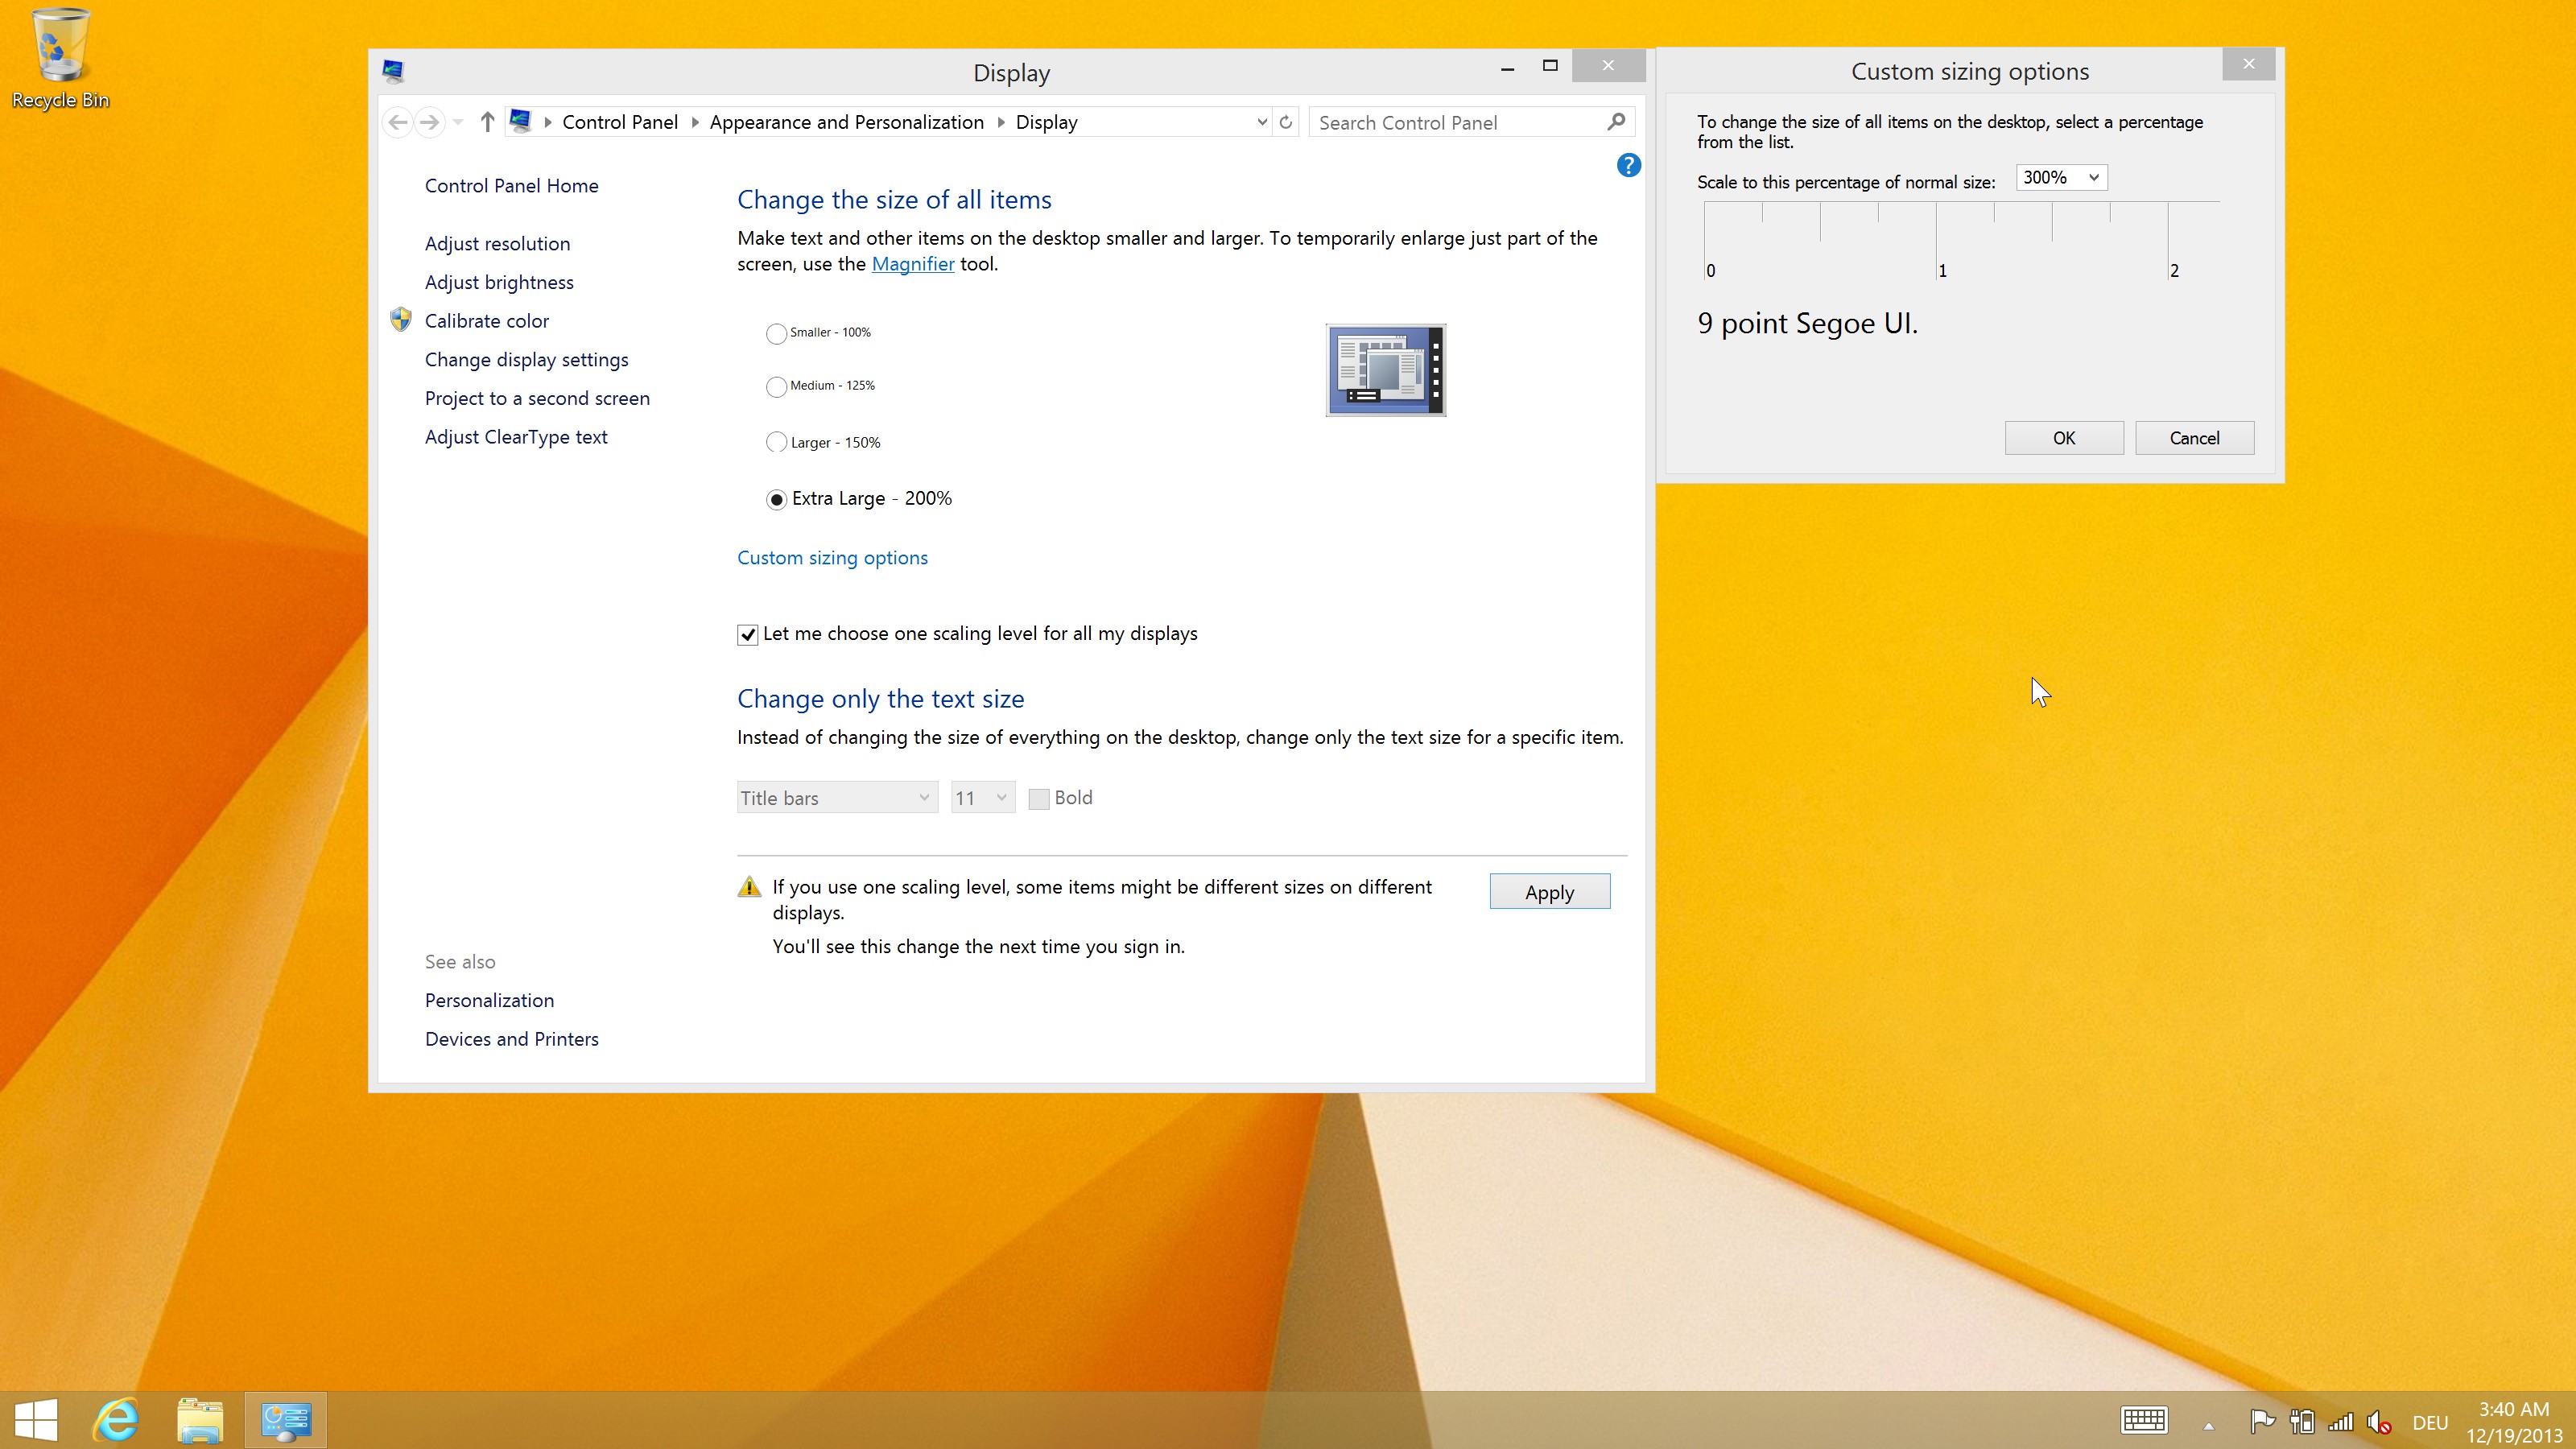
Task: Select Control Panel in the breadcrumb
Action: (x=620, y=122)
